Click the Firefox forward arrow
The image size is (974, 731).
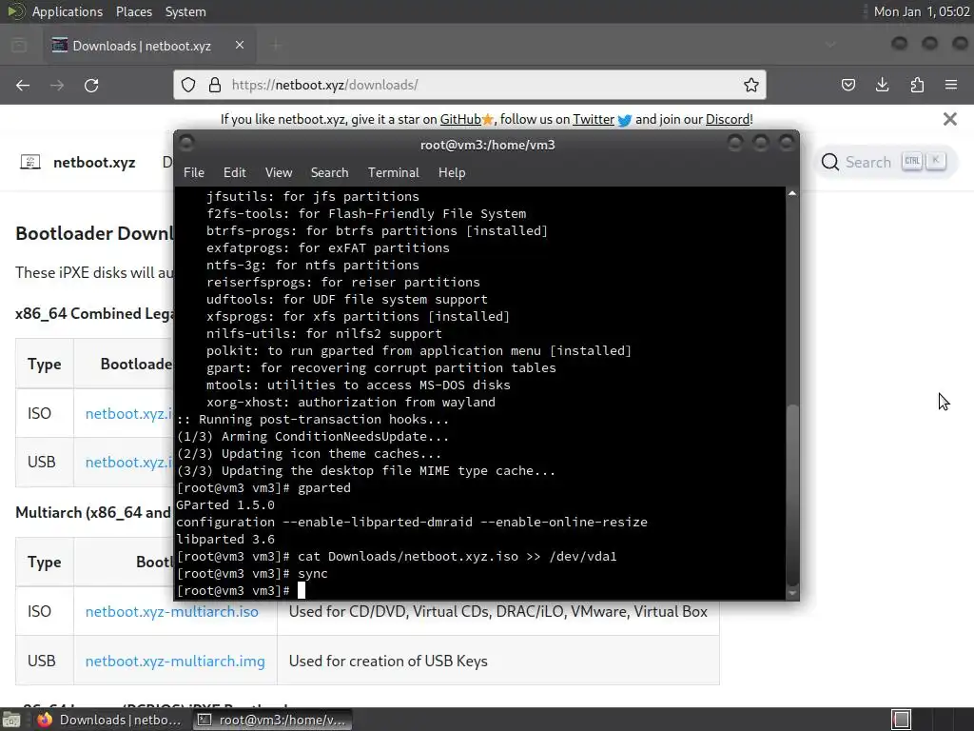pyautogui.click(x=57, y=85)
